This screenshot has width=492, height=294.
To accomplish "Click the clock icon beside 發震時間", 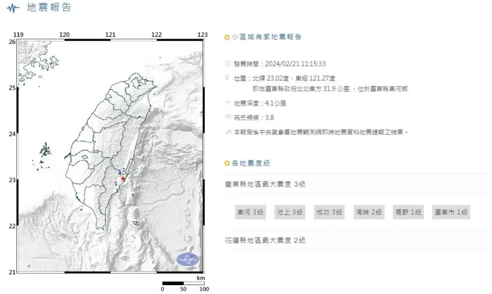I will [x=227, y=64].
